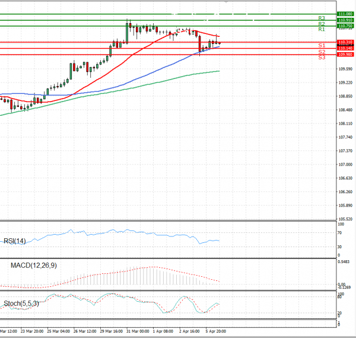Image resolution: width=356 pixels, height=338 pixels.
Task: Select the 110.140 red price tag
Action: (x=345, y=48)
